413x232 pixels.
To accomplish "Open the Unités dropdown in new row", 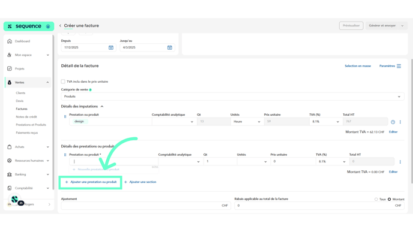I will tap(254, 161).
